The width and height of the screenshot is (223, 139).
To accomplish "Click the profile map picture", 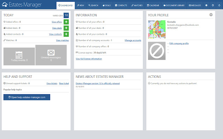I will tap(156, 31).
